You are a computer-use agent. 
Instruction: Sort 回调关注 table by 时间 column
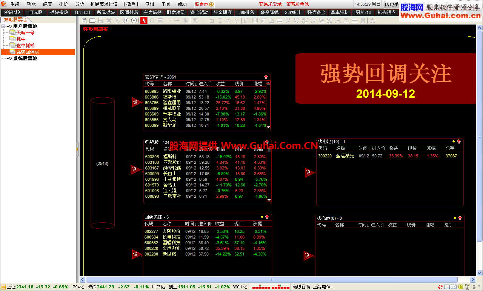point(190,223)
